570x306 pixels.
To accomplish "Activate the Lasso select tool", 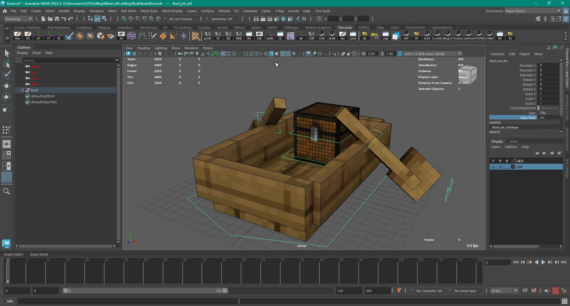I will tap(7, 64).
